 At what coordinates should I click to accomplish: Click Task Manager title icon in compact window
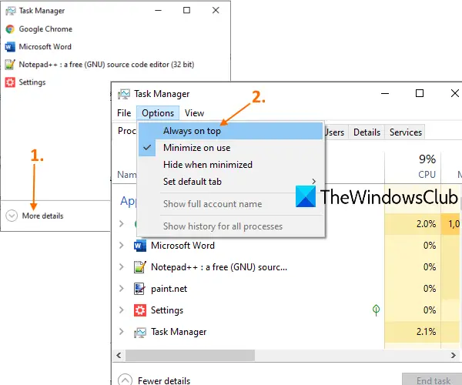pyautogui.click(x=11, y=11)
